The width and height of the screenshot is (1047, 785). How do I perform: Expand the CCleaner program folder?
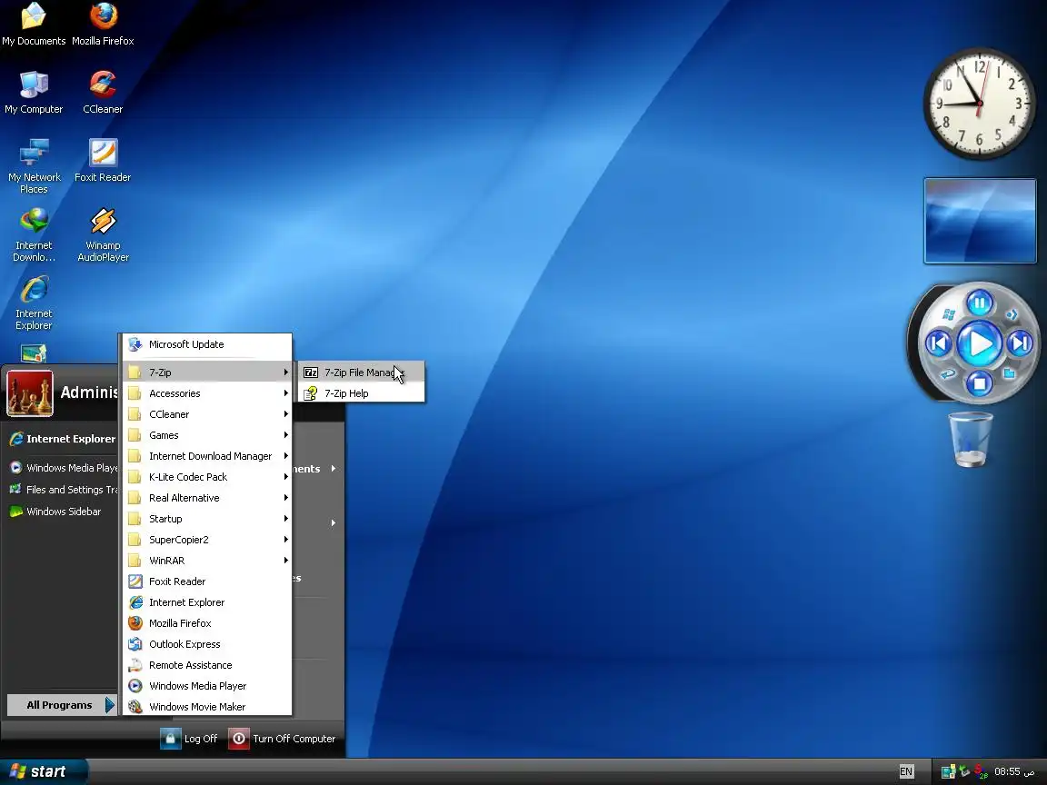[207, 414]
